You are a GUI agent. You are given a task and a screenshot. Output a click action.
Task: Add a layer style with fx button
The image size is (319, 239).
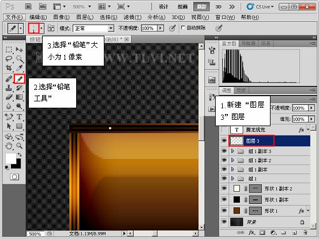point(252,233)
